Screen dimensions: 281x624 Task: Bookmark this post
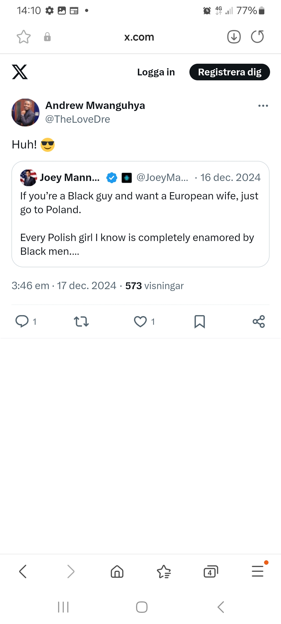(x=200, y=321)
